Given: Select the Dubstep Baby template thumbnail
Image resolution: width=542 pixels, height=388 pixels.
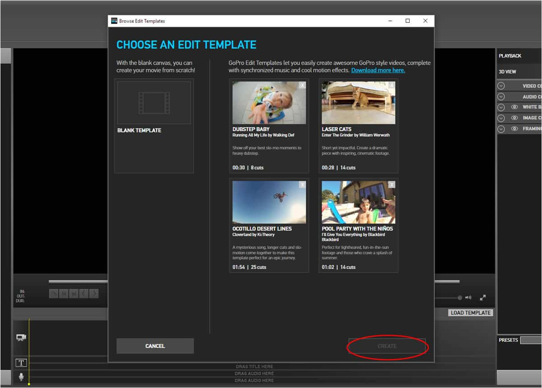Looking at the screenshot, I should [269, 103].
